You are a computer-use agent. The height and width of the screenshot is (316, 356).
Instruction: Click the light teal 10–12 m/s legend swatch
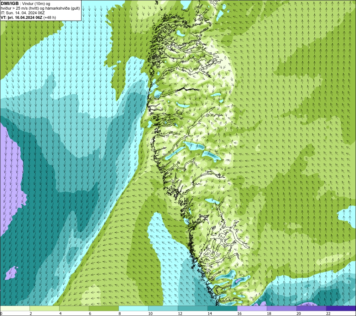pyautogui.click(x=163, y=308)
